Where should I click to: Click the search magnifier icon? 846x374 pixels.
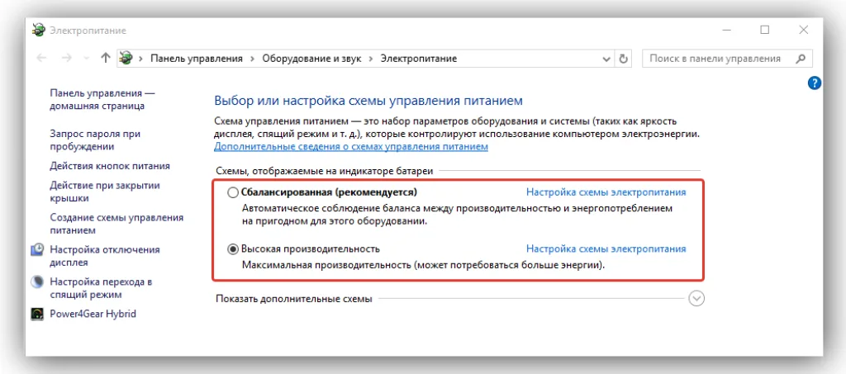coord(801,58)
